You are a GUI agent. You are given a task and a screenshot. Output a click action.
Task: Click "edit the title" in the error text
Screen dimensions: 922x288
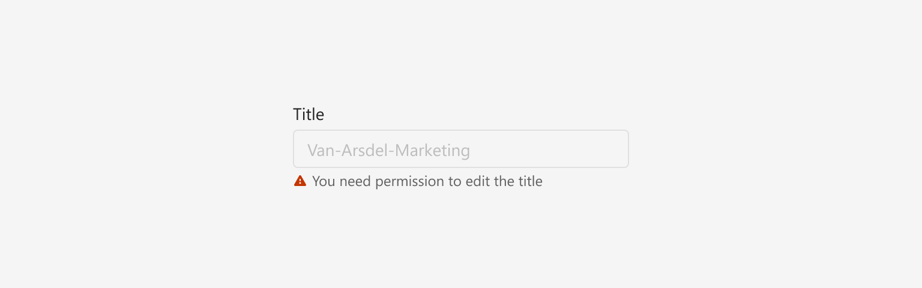pos(504,181)
